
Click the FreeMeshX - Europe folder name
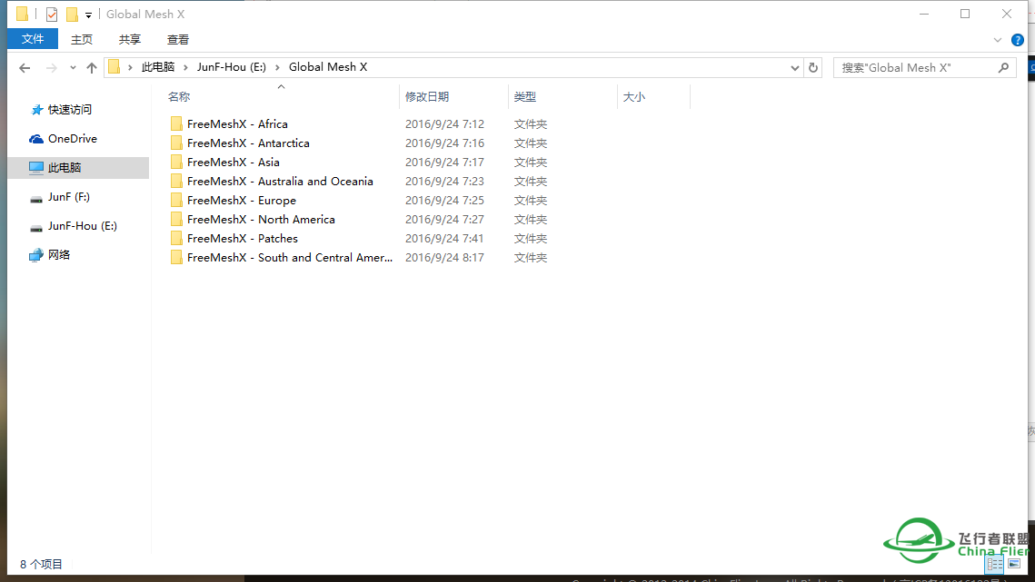[242, 201]
